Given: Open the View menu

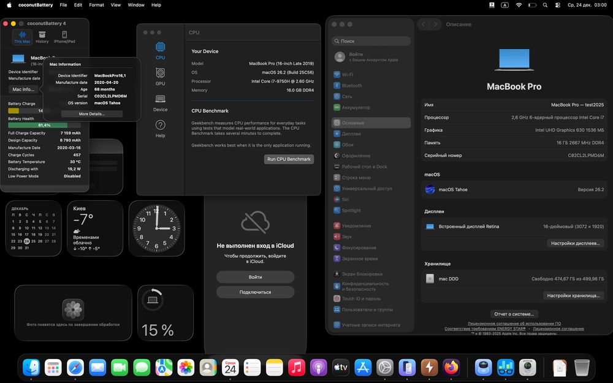Looking at the screenshot, I should click(116, 5).
